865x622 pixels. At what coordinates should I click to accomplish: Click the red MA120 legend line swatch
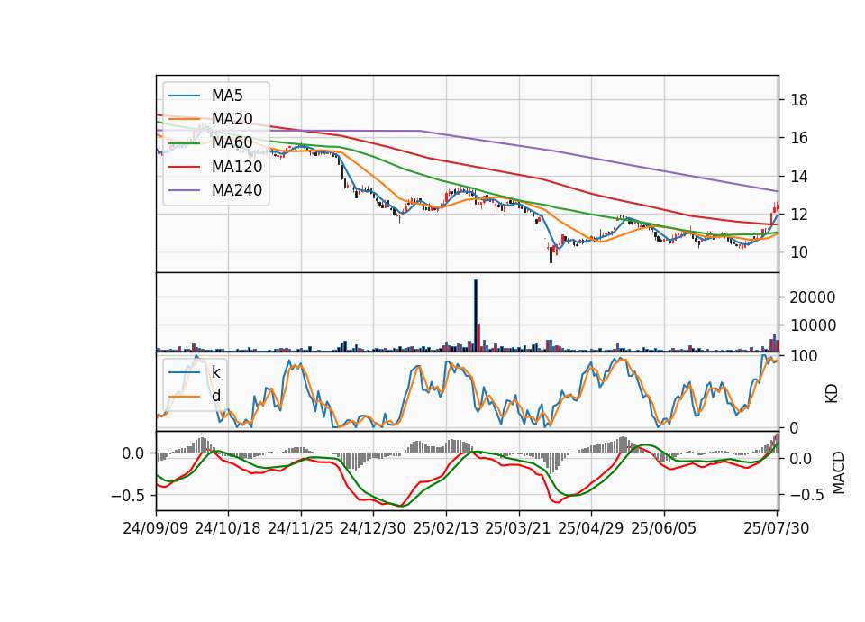click(184, 168)
